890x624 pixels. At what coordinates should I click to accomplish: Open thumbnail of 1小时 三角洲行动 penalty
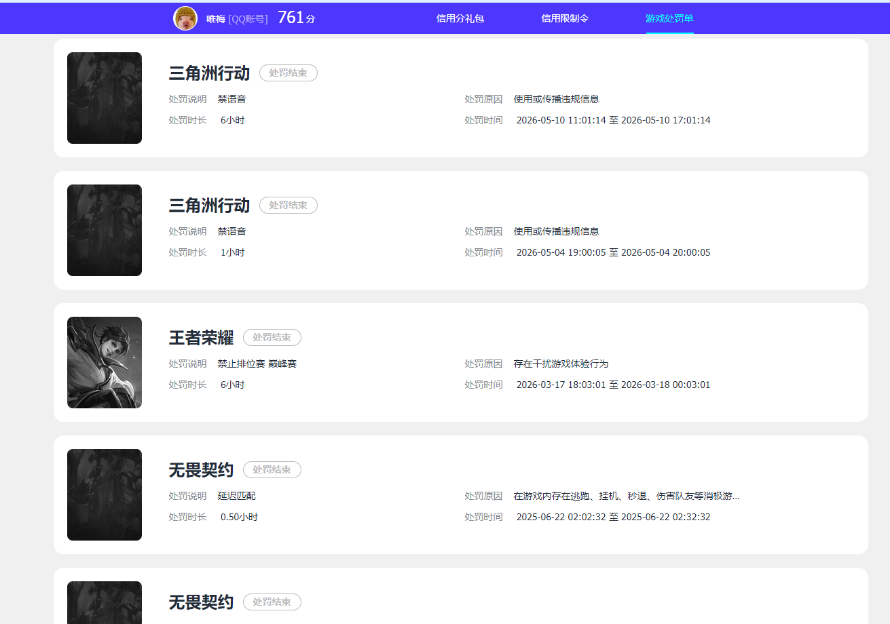pyautogui.click(x=105, y=230)
